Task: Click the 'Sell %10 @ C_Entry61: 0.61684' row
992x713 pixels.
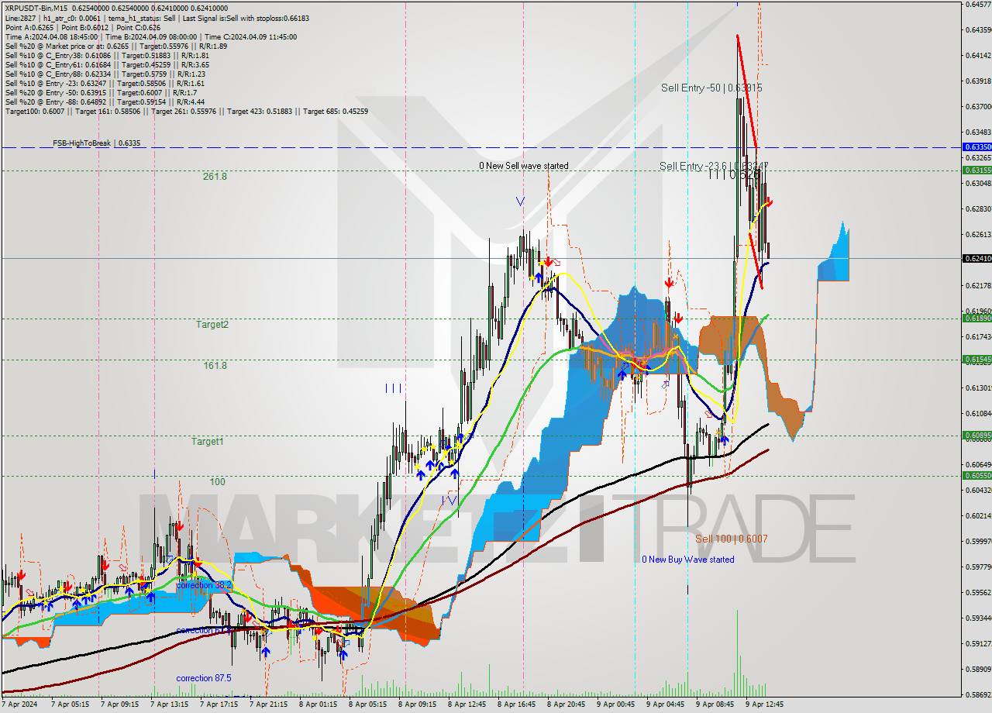Action: (107, 64)
